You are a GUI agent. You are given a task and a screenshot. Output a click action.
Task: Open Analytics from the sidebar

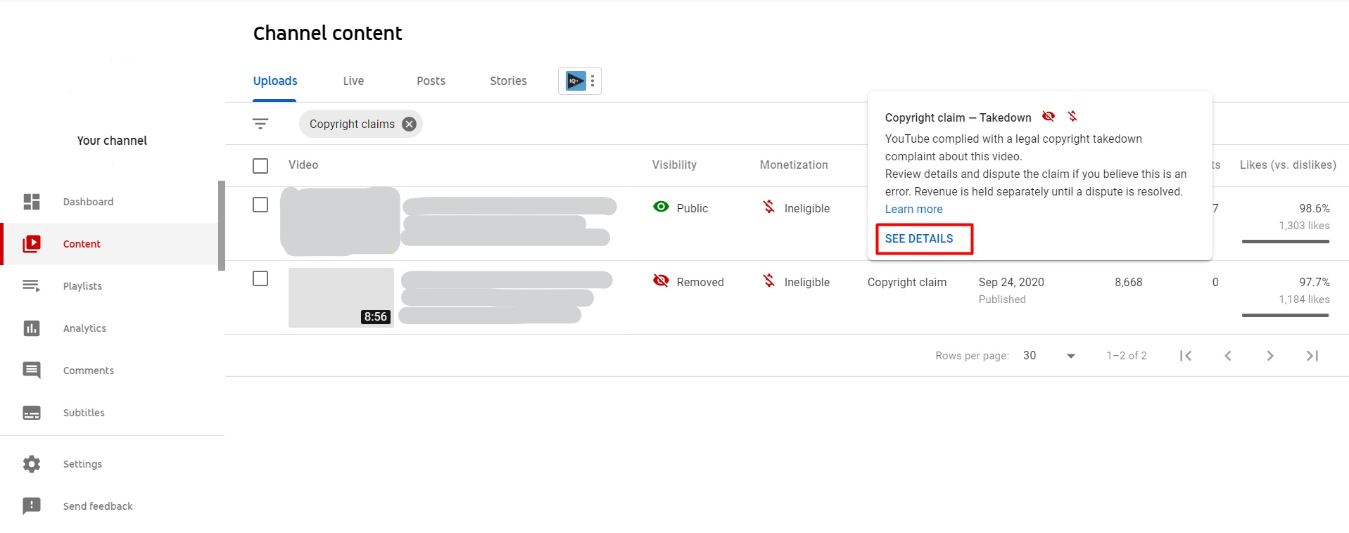tap(84, 328)
